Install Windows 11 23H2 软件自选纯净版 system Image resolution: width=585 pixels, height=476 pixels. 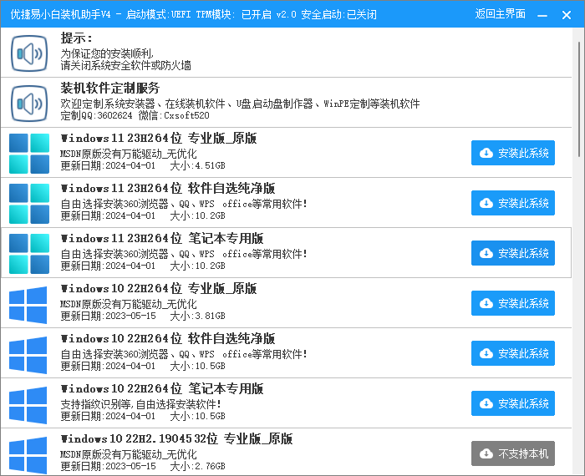click(x=513, y=203)
